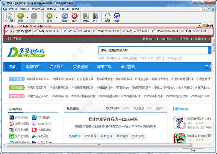The width and height of the screenshot is (217, 154).
Task: Click the 转到 go button
Action: click(208, 26)
